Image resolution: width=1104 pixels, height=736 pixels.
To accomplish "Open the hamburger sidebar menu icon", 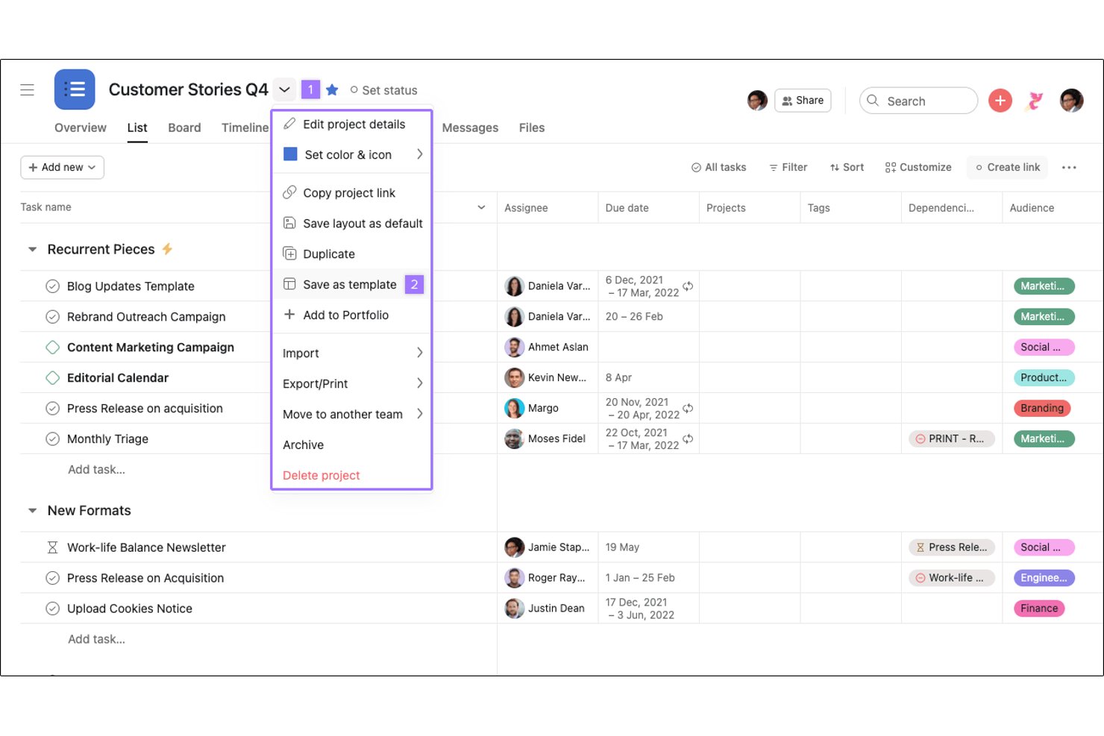I will tap(28, 90).
